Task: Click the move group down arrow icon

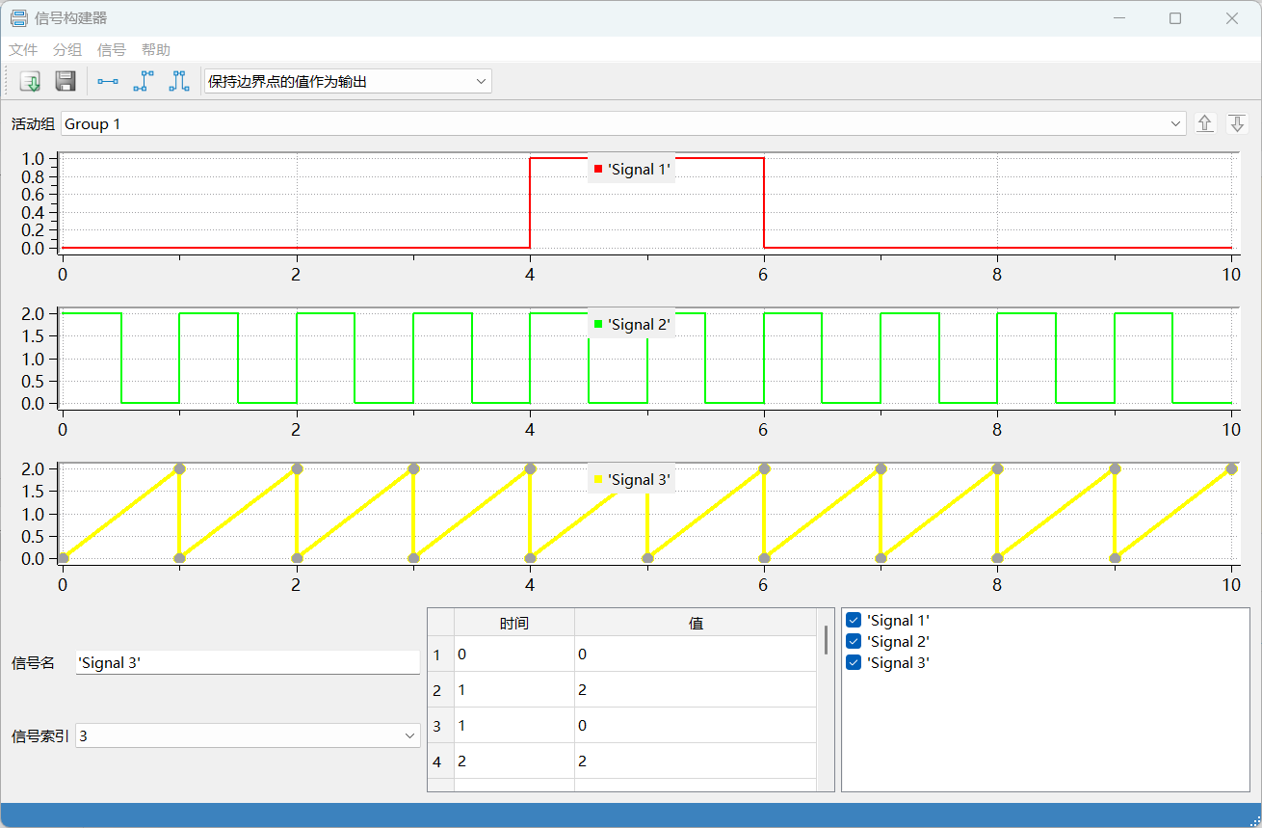Action: 1236,123
